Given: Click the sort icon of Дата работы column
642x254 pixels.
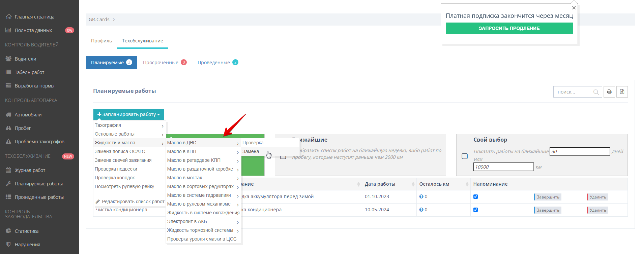Looking at the screenshot, I should (413, 184).
